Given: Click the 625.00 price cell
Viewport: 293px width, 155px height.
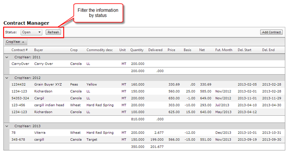Looking at the screenshot, I should tap(174, 112).
